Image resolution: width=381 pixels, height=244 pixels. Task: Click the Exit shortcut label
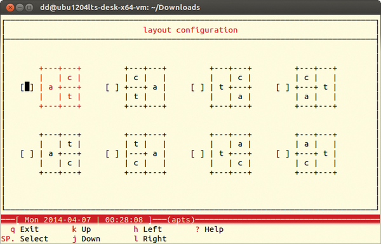coord(29,229)
